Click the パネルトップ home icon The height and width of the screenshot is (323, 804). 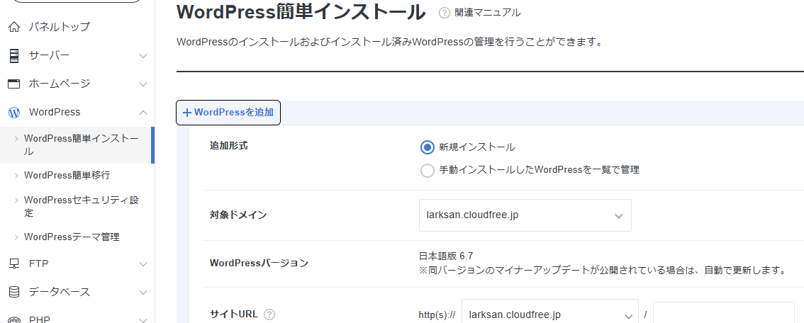(x=14, y=27)
